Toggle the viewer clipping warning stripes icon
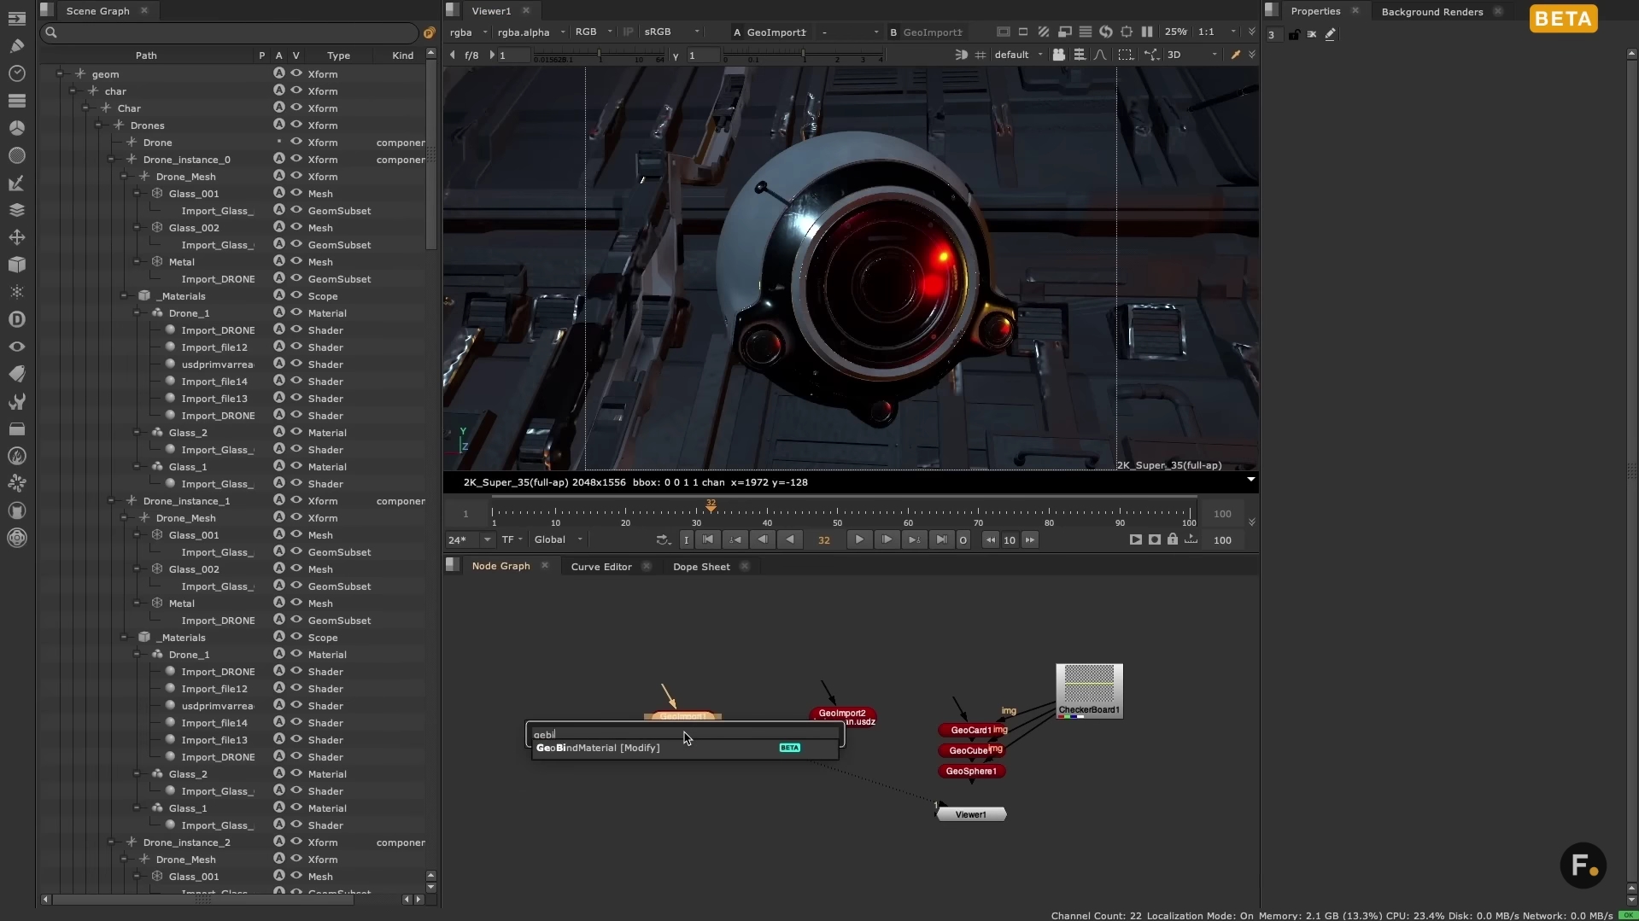Image resolution: width=1639 pixels, height=921 pixels. (1044, 32)
